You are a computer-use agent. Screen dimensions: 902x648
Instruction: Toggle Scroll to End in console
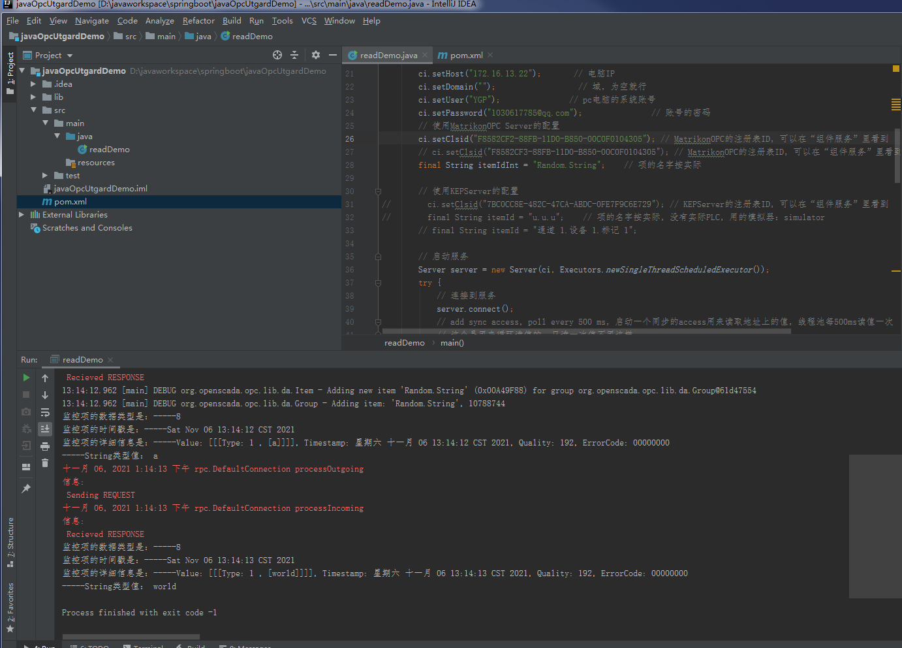coord(44,429)
